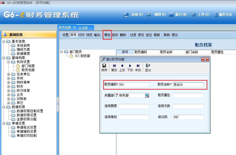Click the 职员属性 input field
Image resolution: width=236 pixels, height=155 pixels.
click(x=188, y=96)
